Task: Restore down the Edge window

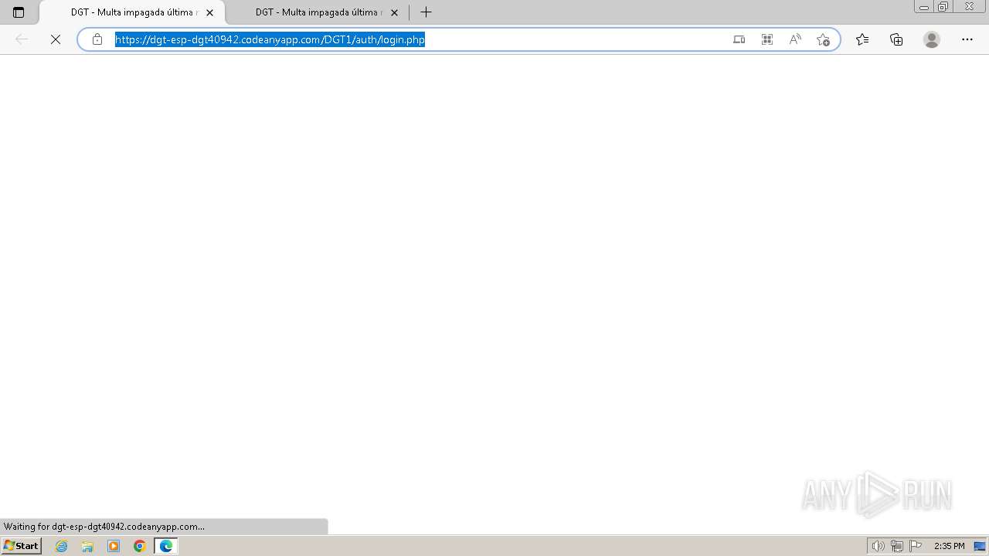Action: (943, 7)
